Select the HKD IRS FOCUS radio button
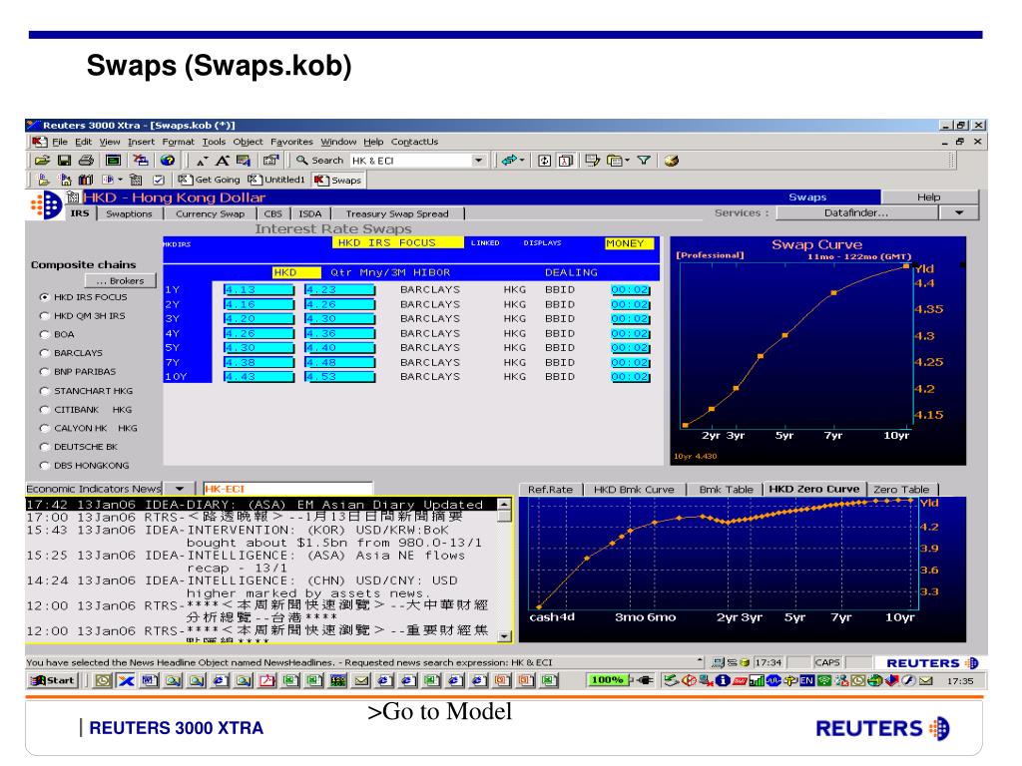Viewport: 1022px width, 766px height. [x=44, y=297]
